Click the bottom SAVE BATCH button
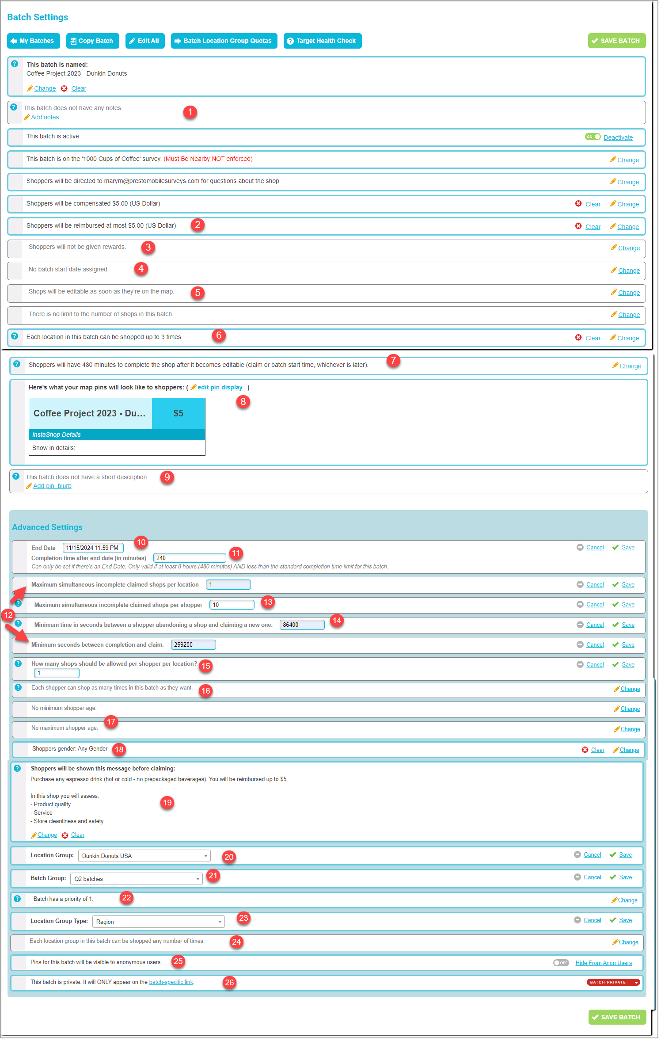The height and width of the screenshot is (1041, 661). (617, 1017)
